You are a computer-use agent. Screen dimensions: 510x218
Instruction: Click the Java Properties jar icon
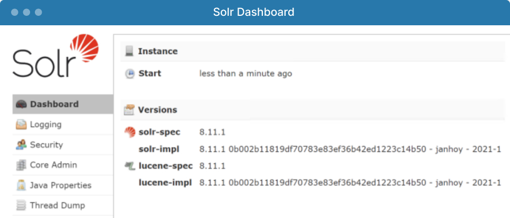click(21, 185)
